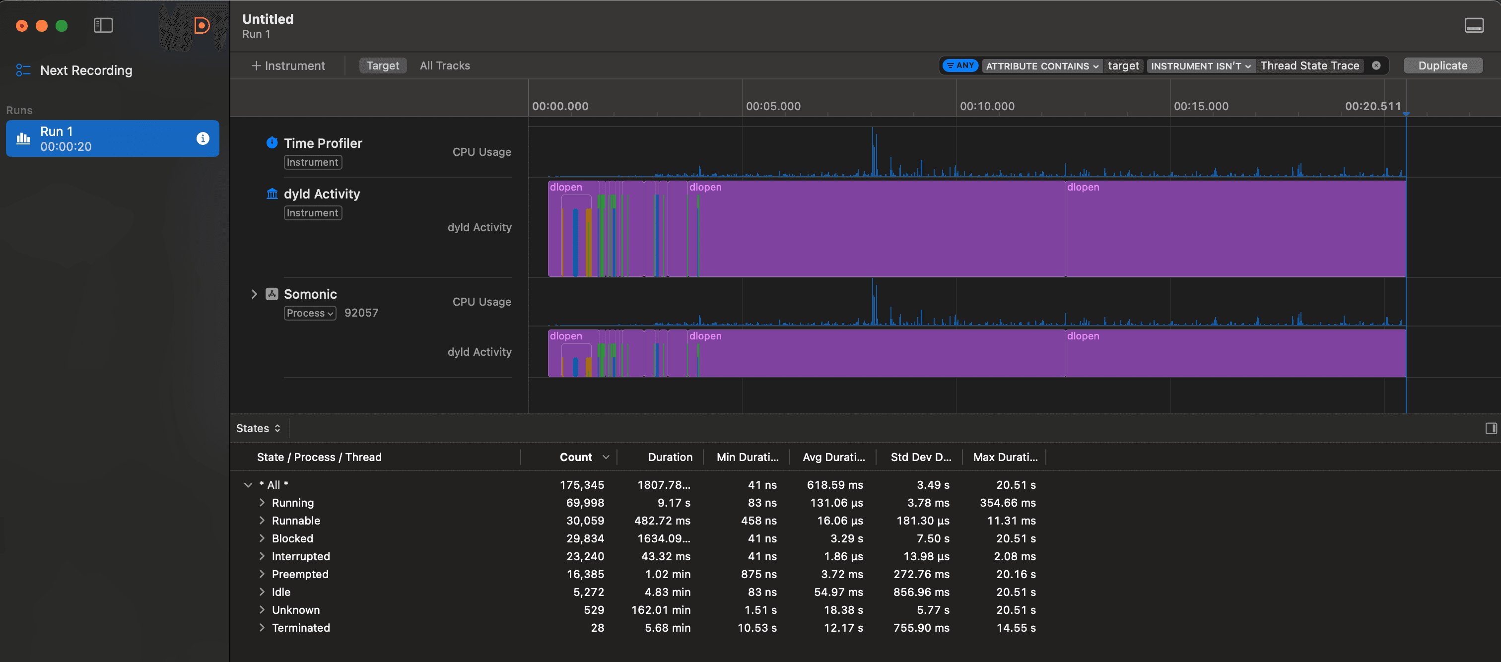Open ATTRIBUTE CONTAINS dropdown
1501x662 pixels.
pos(1042,66)
